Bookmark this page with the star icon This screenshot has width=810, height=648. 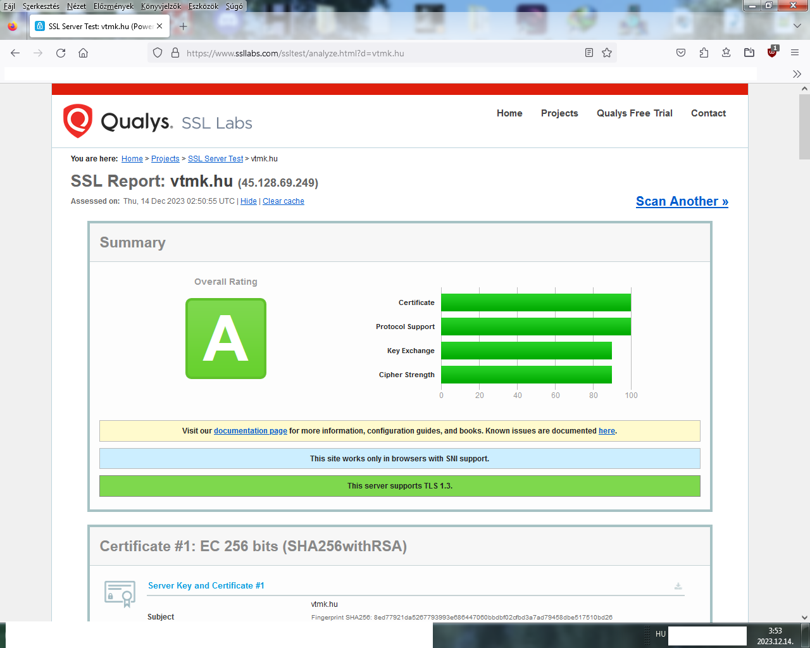coord(607,53)
